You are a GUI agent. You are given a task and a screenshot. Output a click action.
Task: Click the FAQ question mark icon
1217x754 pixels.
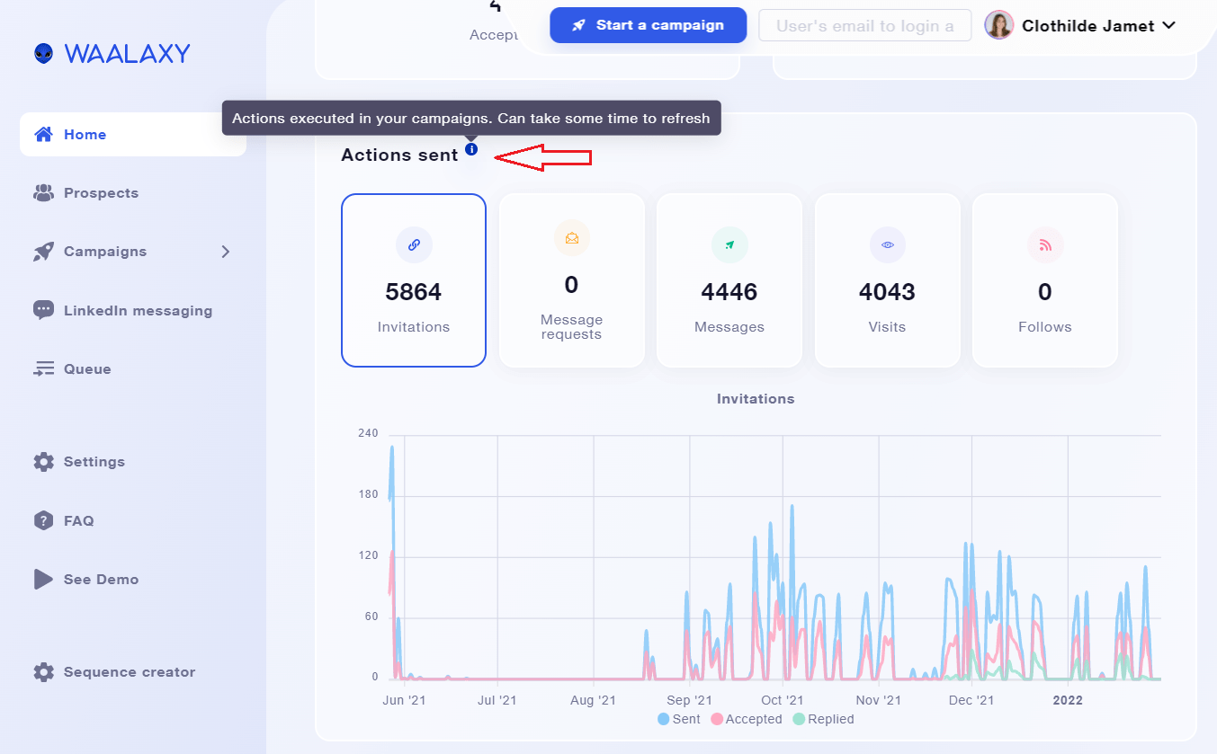pyautogui.click(x=43, y=520)
